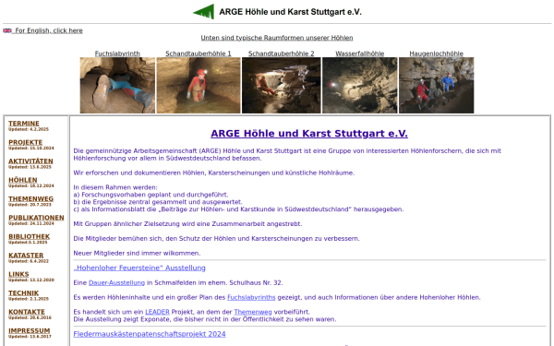Click the Schandtauberhöhle 1 cave photo
This screenshot has width=554, height=346.
199,86
